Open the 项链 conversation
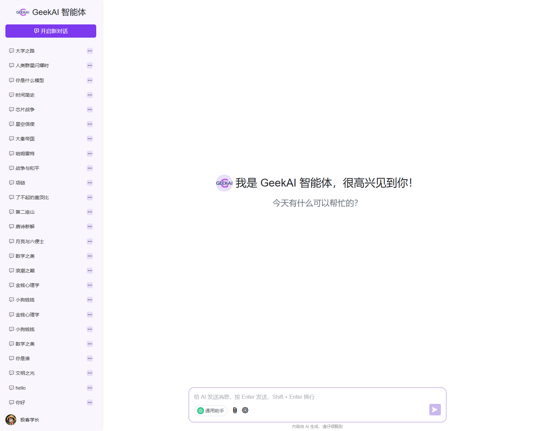Screen dimensions: 533x431 [51, 183]
